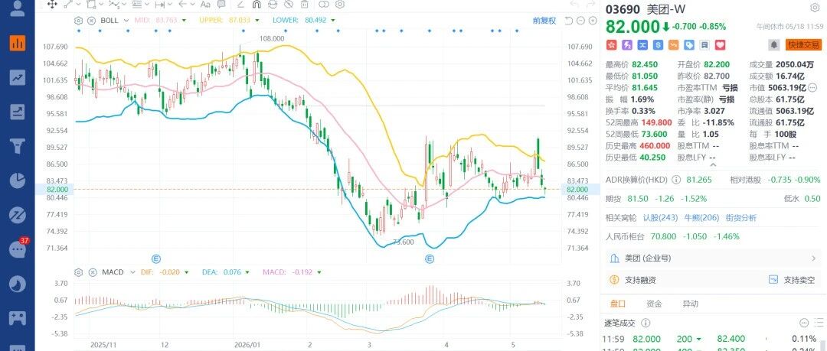Open 认股(243) warrants link
This screenshot has height=351, width=827.
660,218
